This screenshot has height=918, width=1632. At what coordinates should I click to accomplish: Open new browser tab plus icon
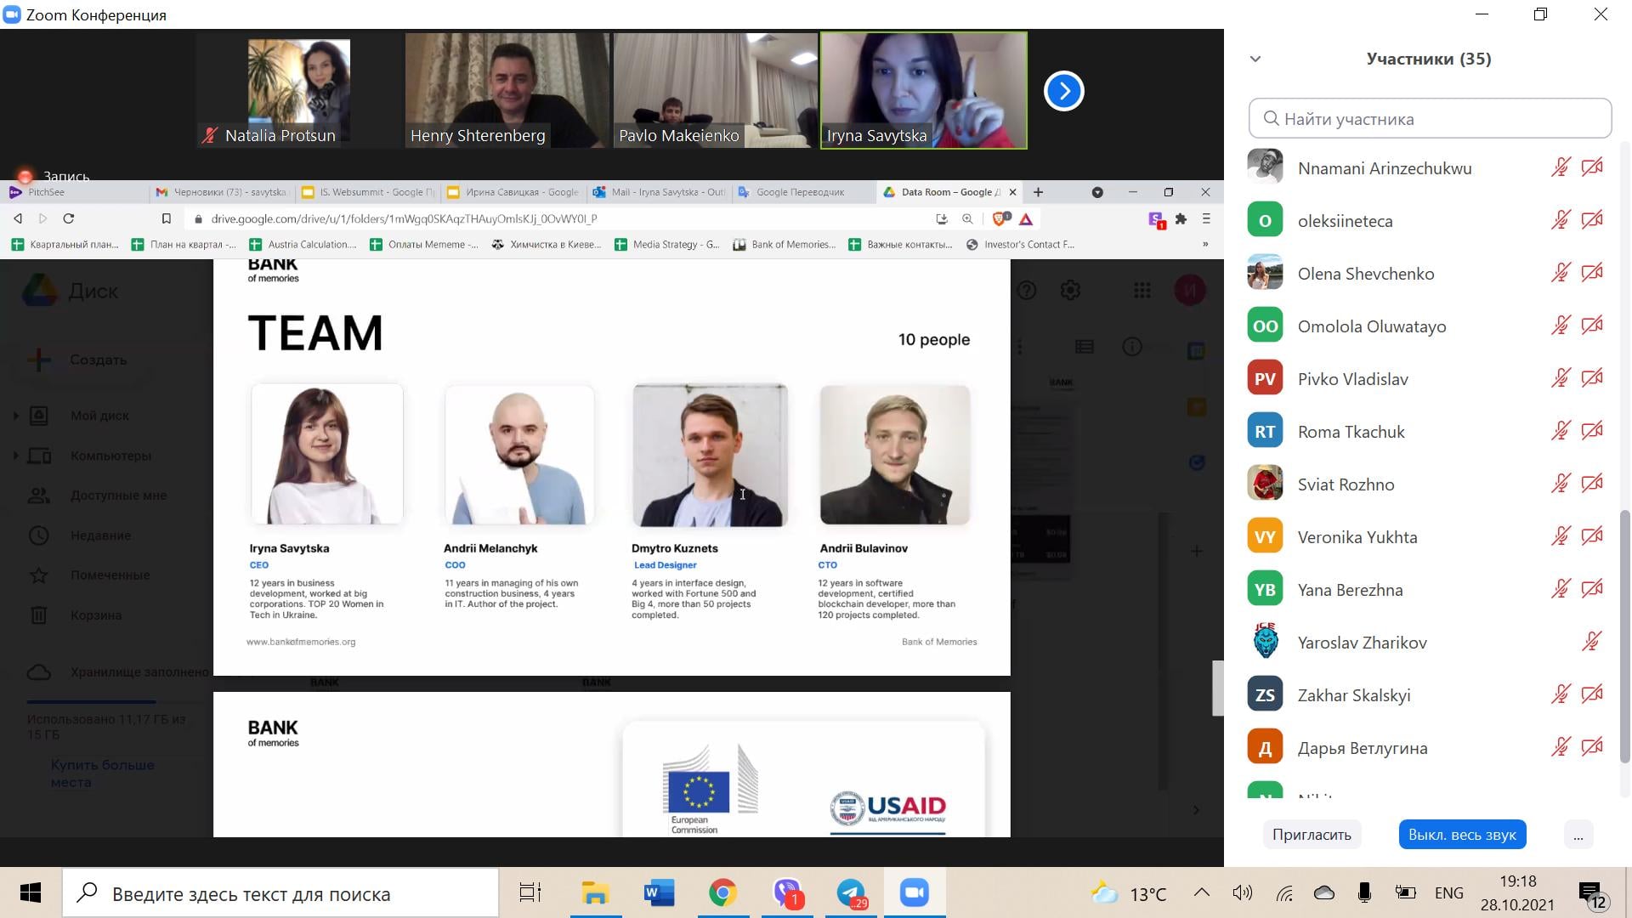click(1038, 192)
